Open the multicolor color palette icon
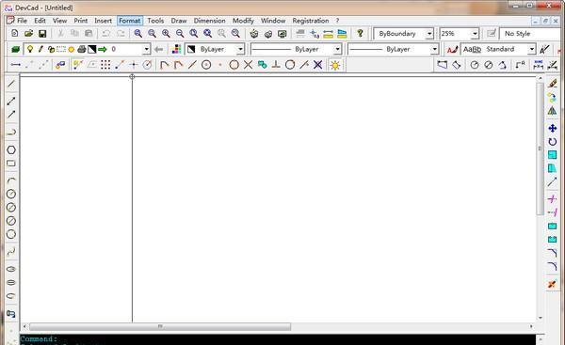The image size is (565, 345). pos(177,49)
